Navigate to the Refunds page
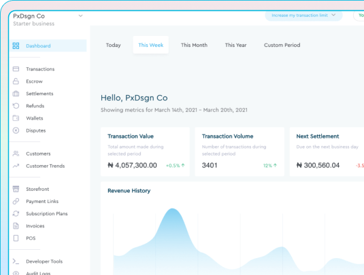This screenshot has width=364, height=275. click(35, 106)
